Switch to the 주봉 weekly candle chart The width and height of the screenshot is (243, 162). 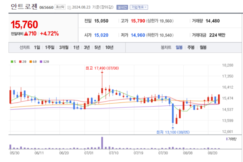[x=191, y=47]
